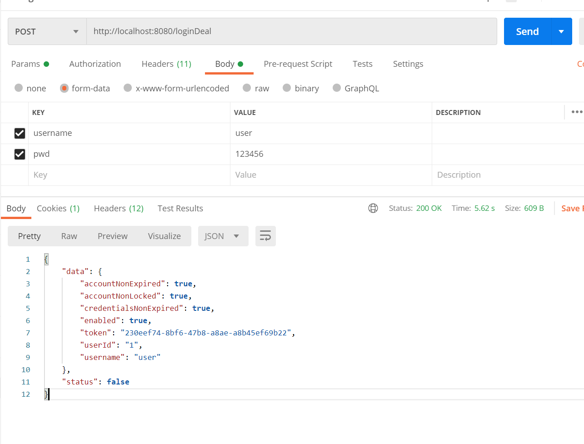Open response Cookies (1) tab
This screenshot has width=584, height=444.
(x=58, y=208)
